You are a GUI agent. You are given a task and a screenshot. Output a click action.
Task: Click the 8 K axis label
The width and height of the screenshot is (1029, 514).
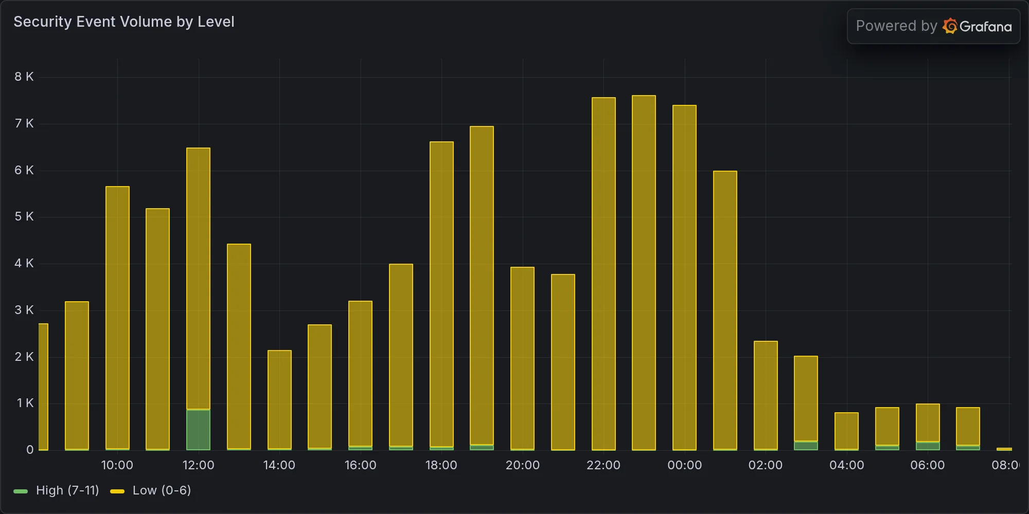pos(24,77)
